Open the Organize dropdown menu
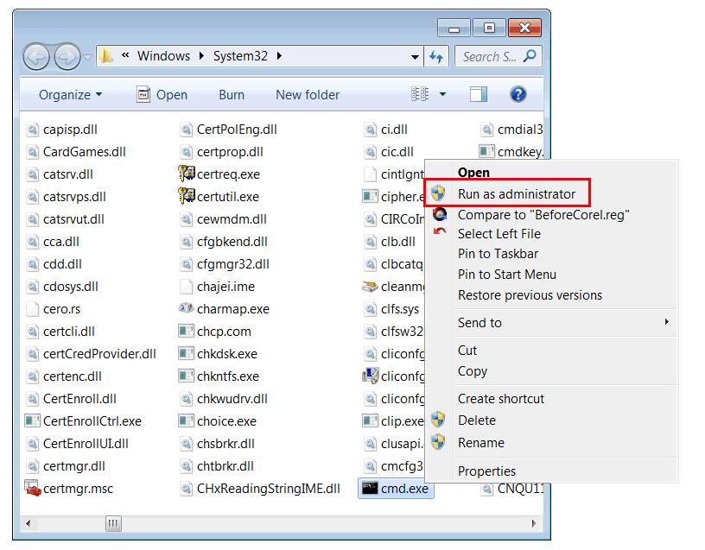705x550 pixels. (x=71, y=95)
